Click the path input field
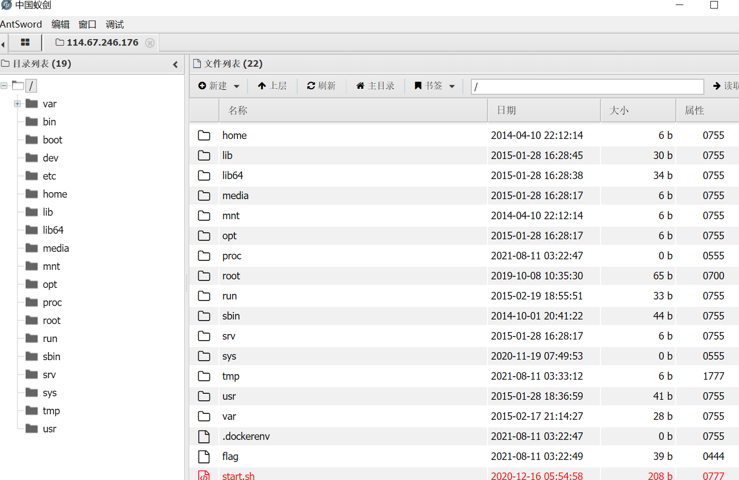 pyautogui.click(x=586, y=87)
